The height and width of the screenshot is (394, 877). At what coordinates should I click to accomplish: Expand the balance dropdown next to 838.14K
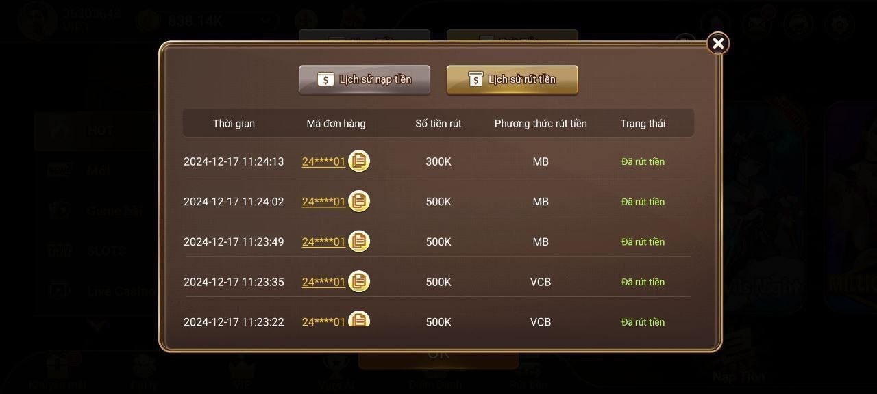pyautogui.click(x=265, y=21)
